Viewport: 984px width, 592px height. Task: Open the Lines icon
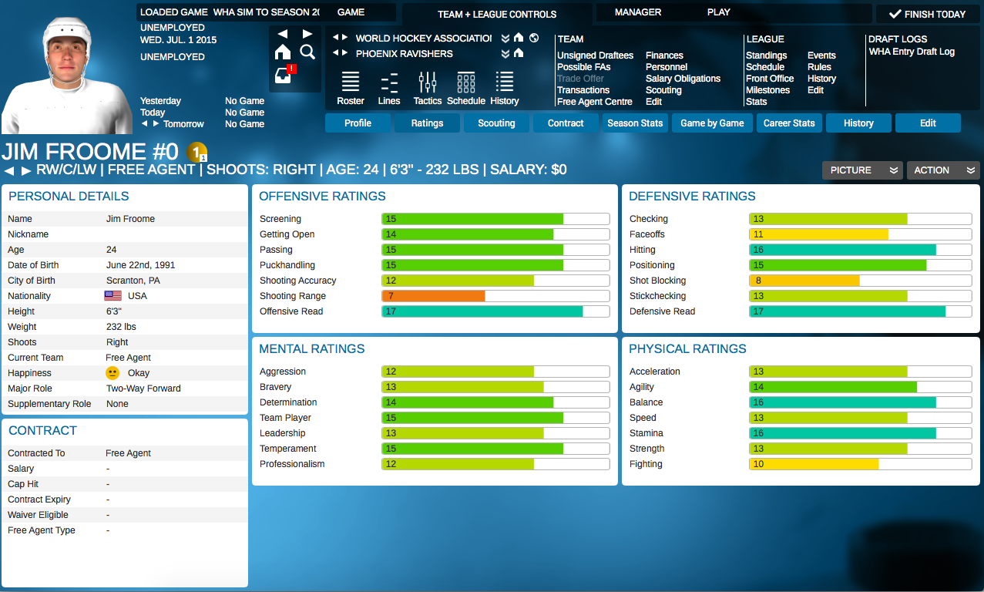(389, 88)
